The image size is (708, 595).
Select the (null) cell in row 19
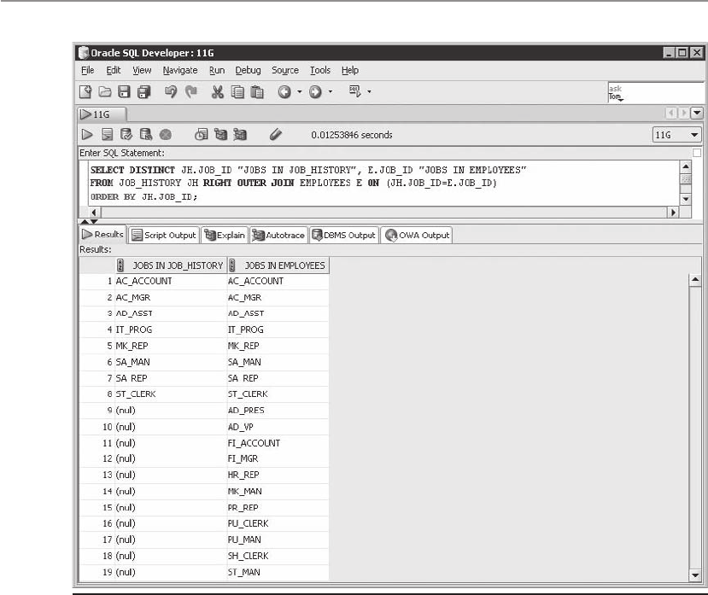(171, 572)
